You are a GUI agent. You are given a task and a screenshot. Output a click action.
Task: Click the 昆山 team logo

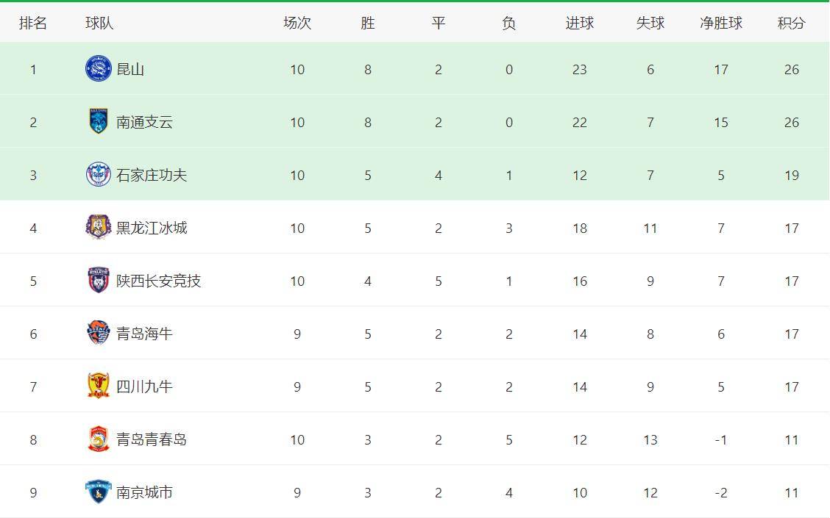(99, 69)
